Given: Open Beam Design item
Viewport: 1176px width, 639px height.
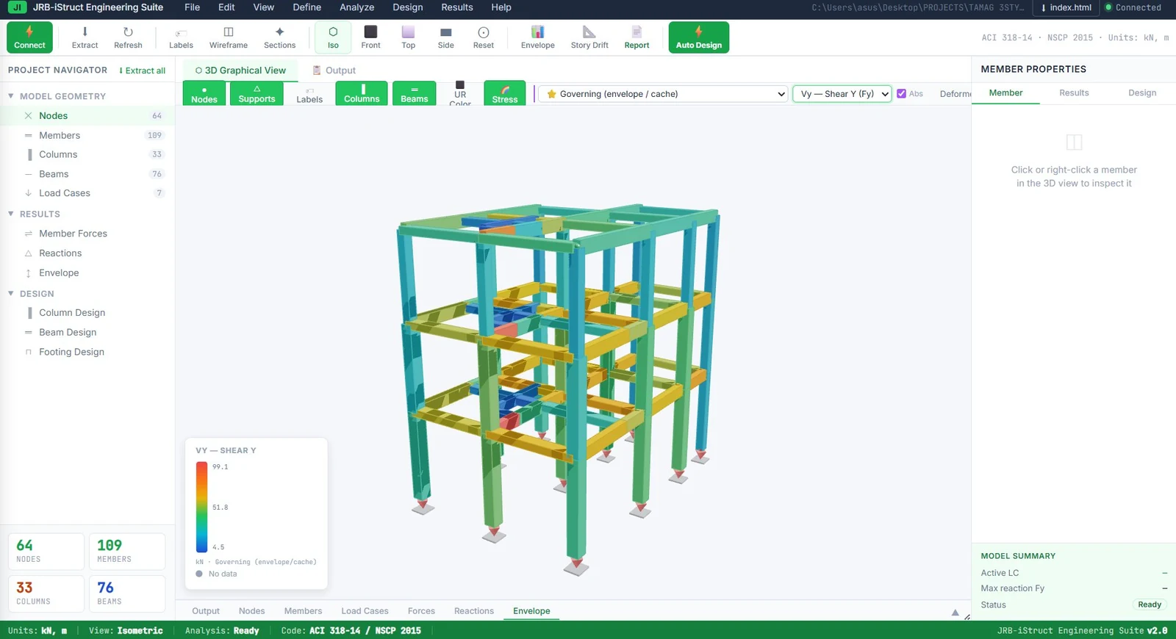Looking at the screenshot, I should [x=87, y=333].
